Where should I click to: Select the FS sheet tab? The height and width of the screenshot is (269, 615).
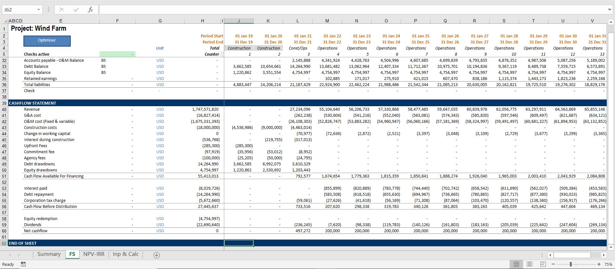(x=72, y=254)
